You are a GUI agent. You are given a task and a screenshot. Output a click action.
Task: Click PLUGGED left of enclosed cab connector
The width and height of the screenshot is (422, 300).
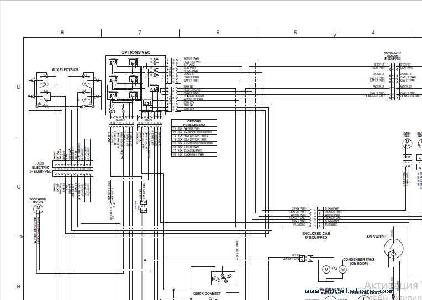coord(299,224)
